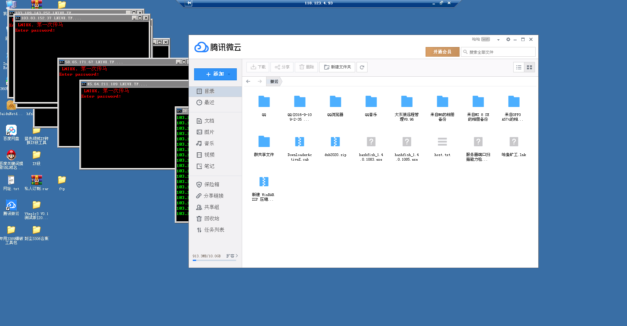Open the 百度网盘 desktop icon

[x=11, y=133]
